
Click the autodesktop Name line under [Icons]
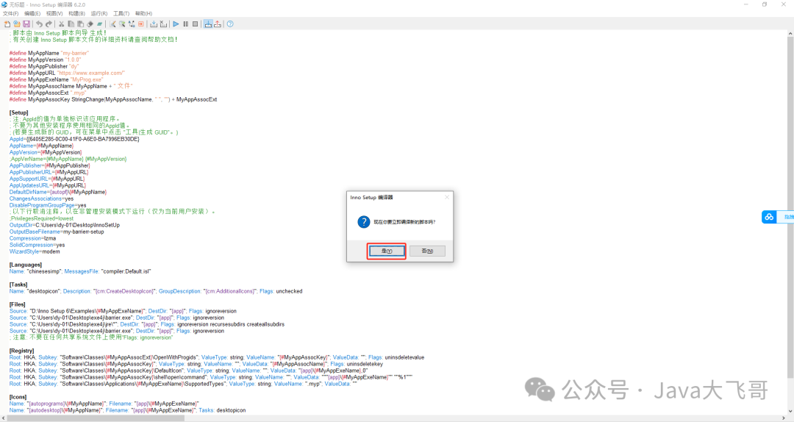click(128, 410)
